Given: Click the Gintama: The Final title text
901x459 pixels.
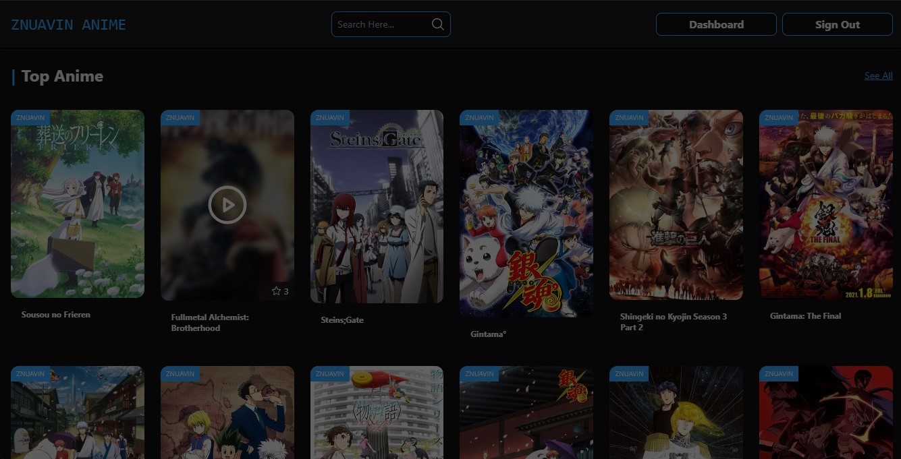Looking at the screenshot, I should pyautogui.click(x=805, y=315).
